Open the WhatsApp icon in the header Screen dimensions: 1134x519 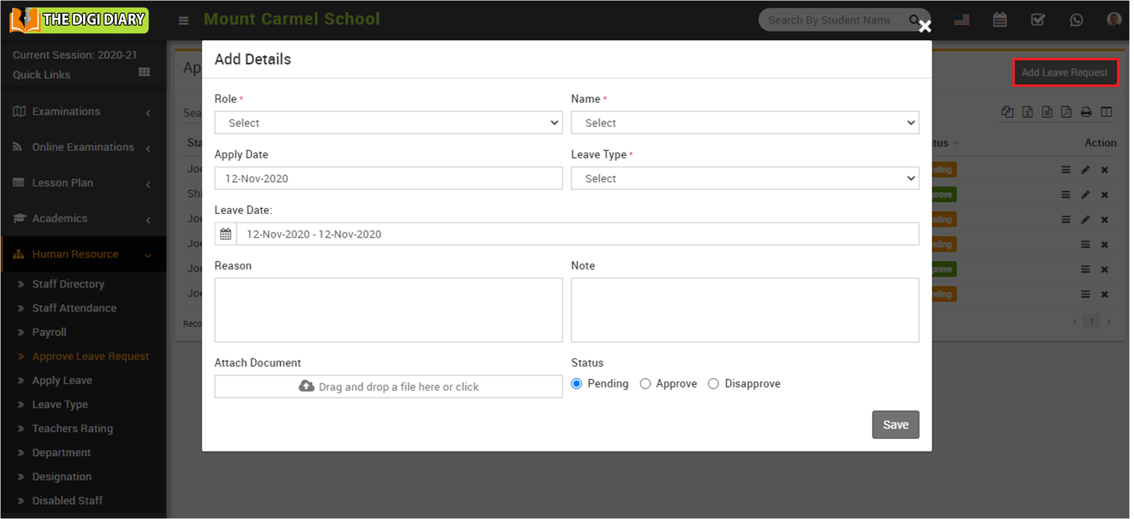(x=1076, y=20)
